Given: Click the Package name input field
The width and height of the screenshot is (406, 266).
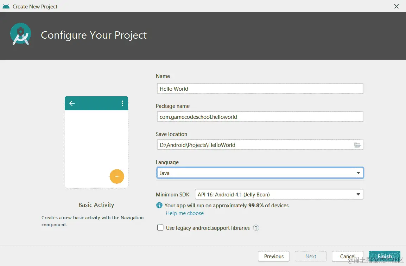Looking at the screenshot, I should coord(260,117).
